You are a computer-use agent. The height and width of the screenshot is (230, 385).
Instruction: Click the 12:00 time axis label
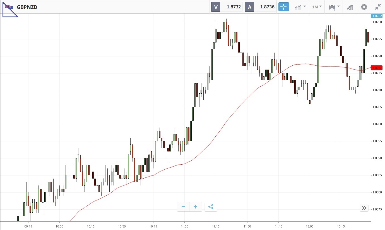point(310,226)
